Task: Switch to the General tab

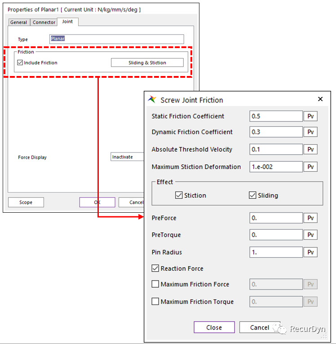Action: coord(19,22)
